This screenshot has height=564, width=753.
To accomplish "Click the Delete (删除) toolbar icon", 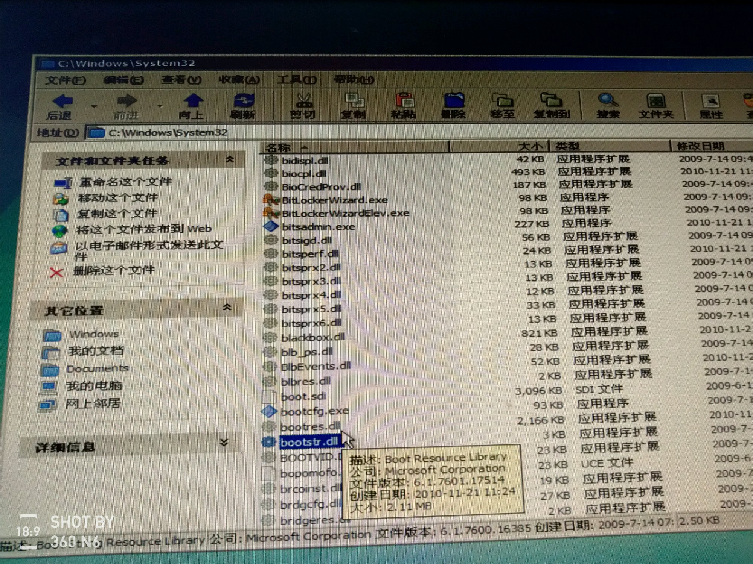I will (x=454, y=100).
